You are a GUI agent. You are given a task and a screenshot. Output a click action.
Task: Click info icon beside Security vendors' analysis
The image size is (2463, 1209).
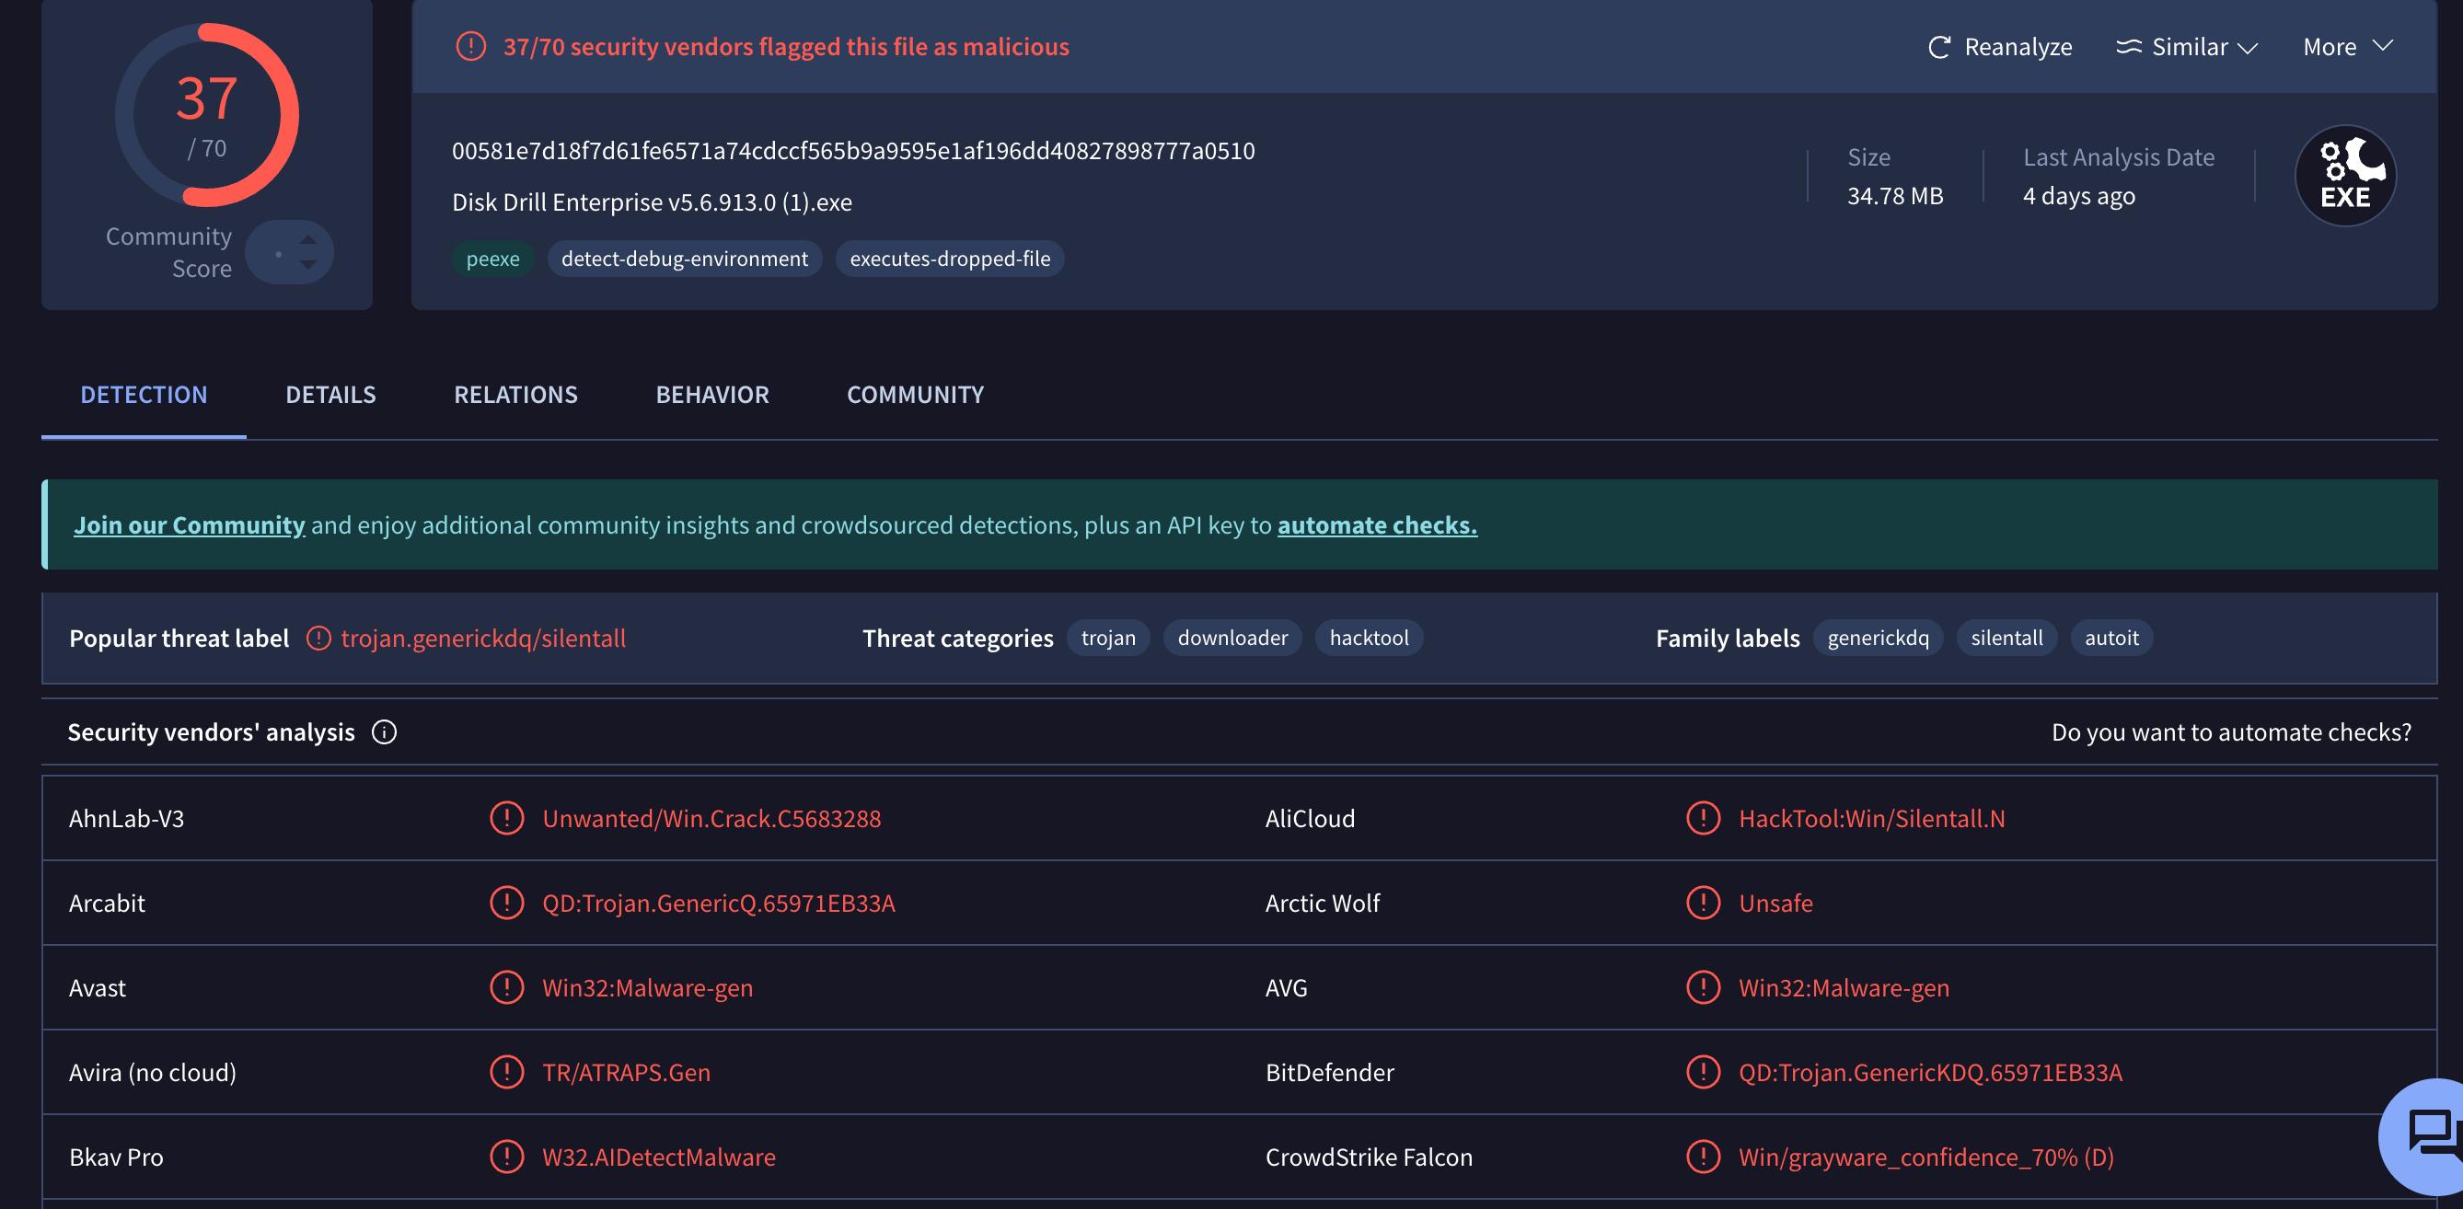click(384, 732)
